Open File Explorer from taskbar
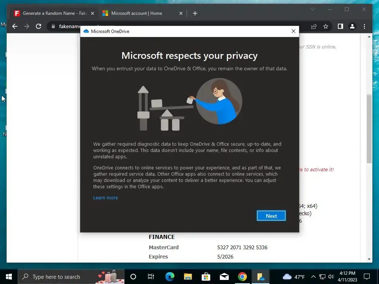The height and width of the screenshot is (284, 379). point(188,277)
